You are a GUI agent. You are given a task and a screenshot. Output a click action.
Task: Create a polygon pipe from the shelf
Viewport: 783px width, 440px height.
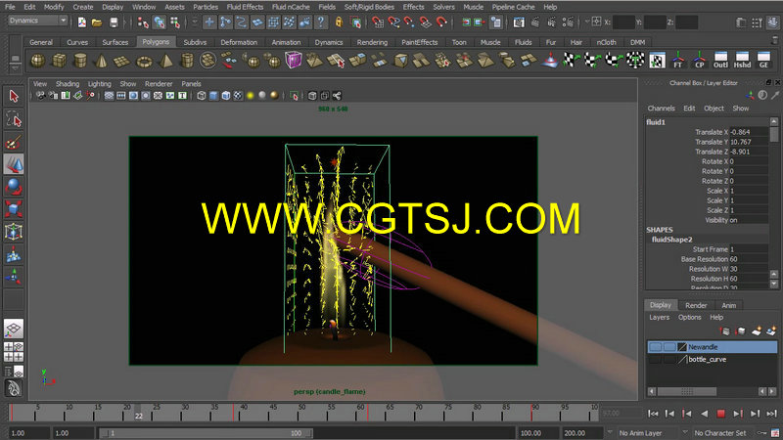187,61
